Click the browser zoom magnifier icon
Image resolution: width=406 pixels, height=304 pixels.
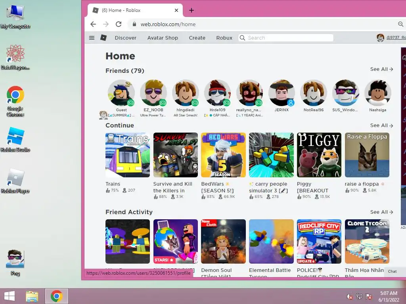coord(400,24)
